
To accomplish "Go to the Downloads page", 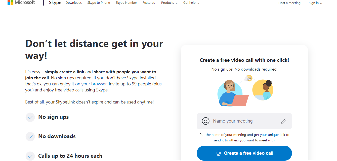I will [74, 3].
